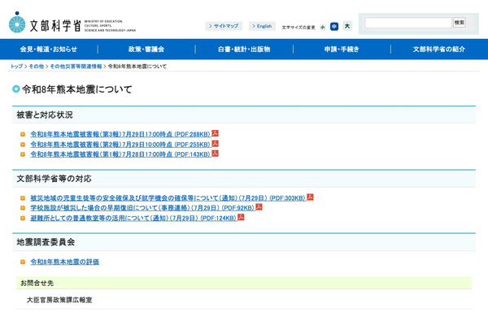Click orange bullet beside 第1報 link

(x=23, y=154)
